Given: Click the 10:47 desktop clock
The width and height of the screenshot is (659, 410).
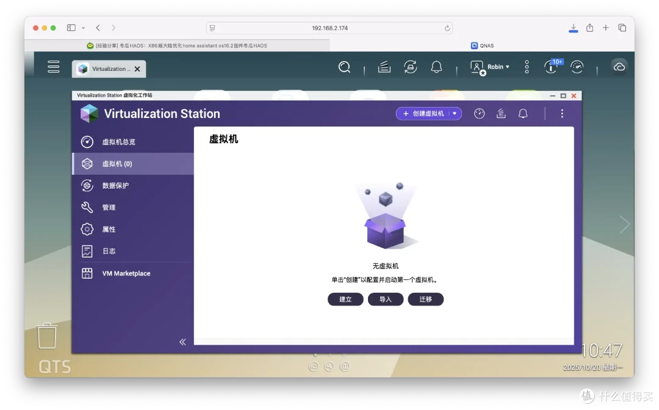Looking at the screenshot, I should click(x=602, y=350).
